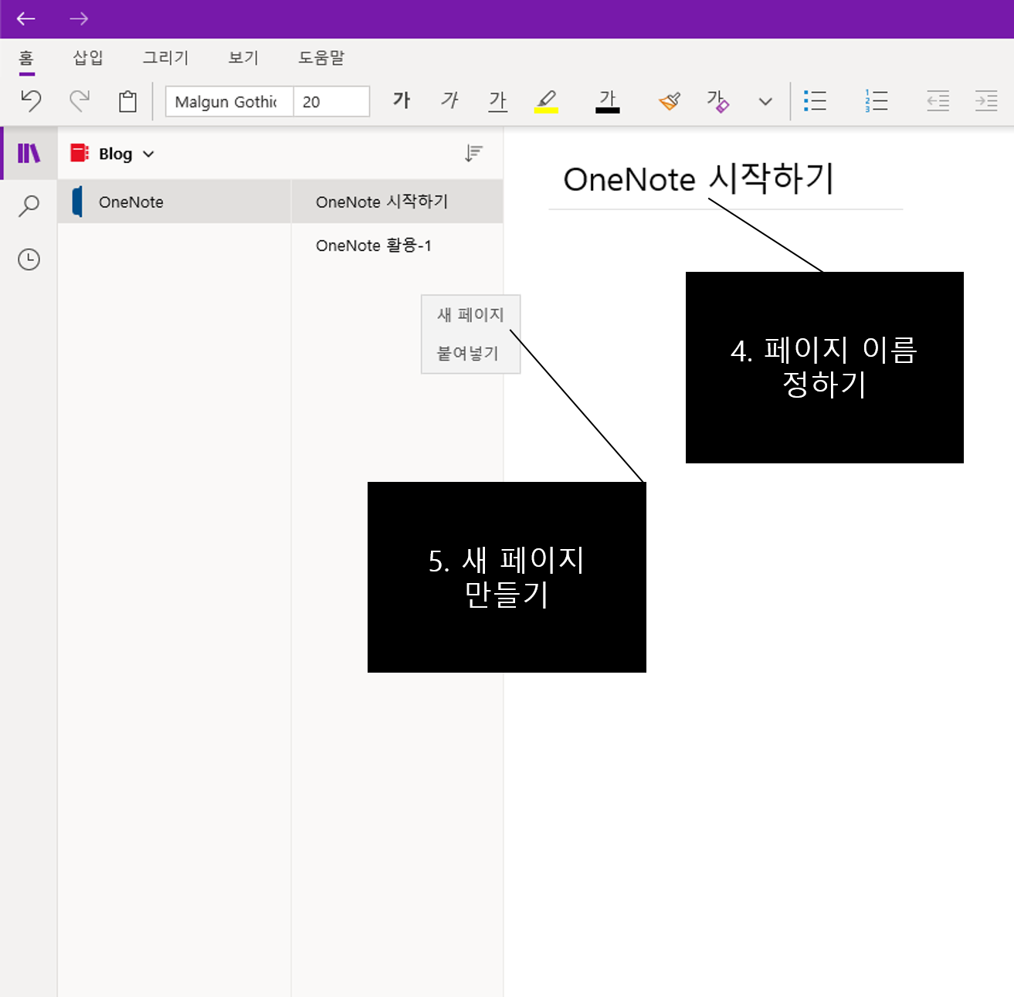Open search with magnifier icon
1014x997 pixels.
tap(29, 206)
